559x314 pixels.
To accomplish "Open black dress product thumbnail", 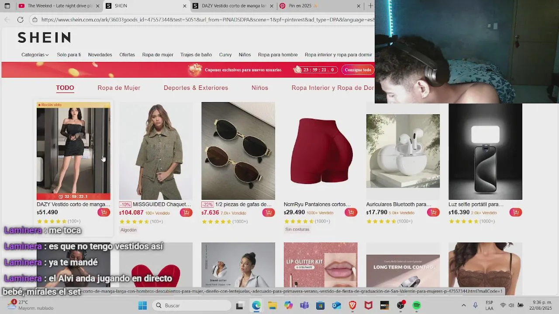I will tap(73, 151).
